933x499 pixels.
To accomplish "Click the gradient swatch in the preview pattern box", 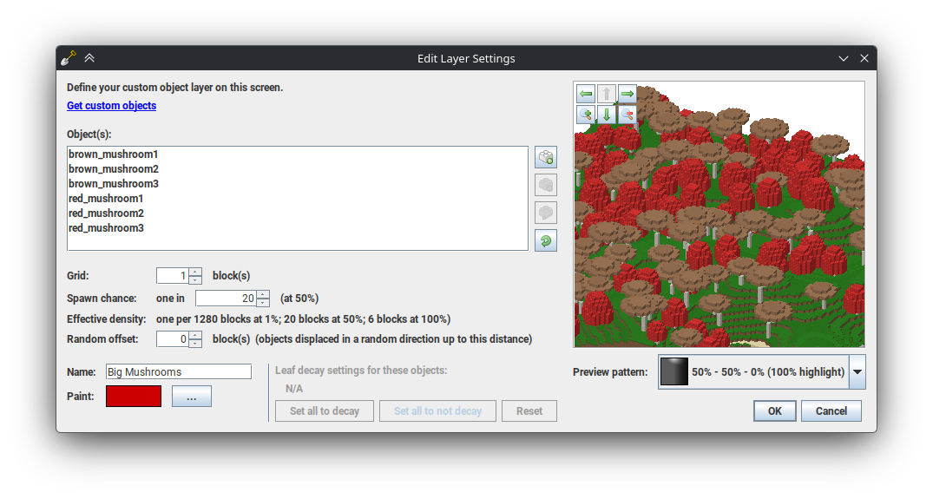I will tap(674, 371).
